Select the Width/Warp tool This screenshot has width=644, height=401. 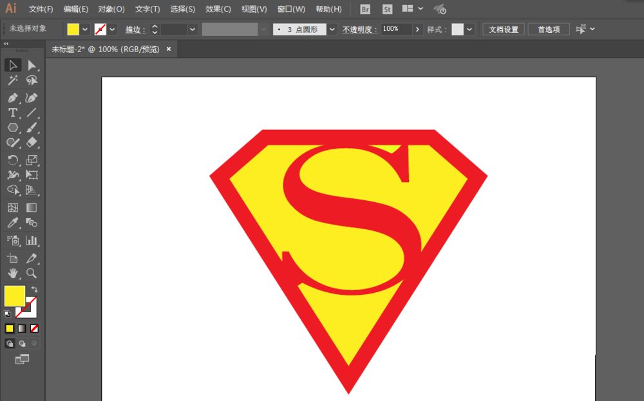pyautogui.click(x=13, y=175)
